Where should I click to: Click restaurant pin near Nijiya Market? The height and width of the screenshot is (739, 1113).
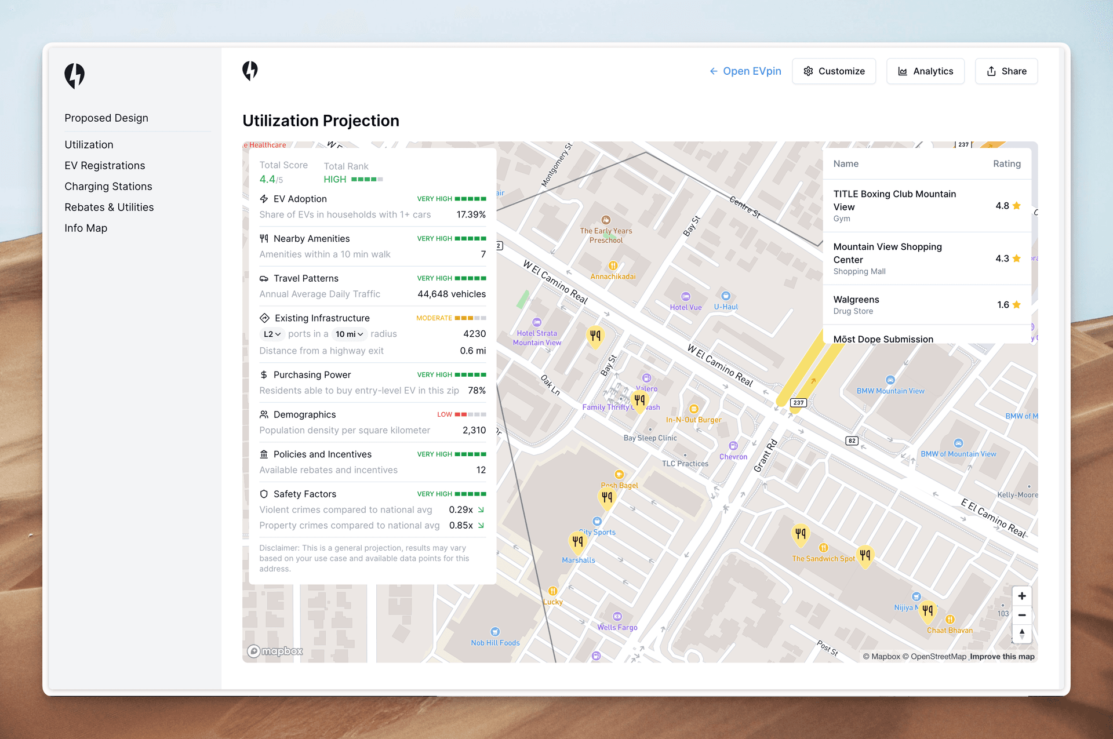pos(927,611)
